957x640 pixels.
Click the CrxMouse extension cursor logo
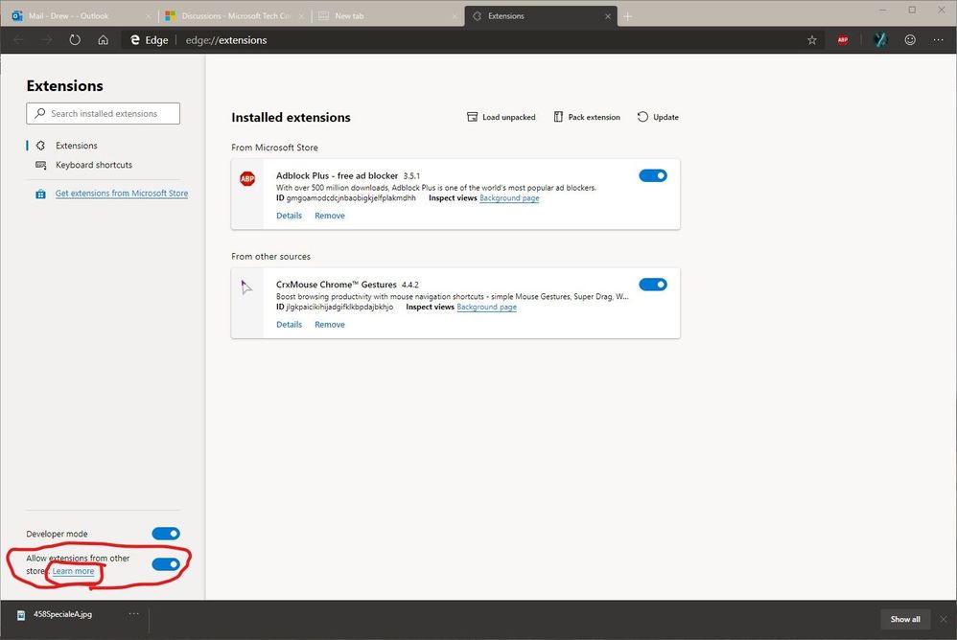[x=246, y=287]
